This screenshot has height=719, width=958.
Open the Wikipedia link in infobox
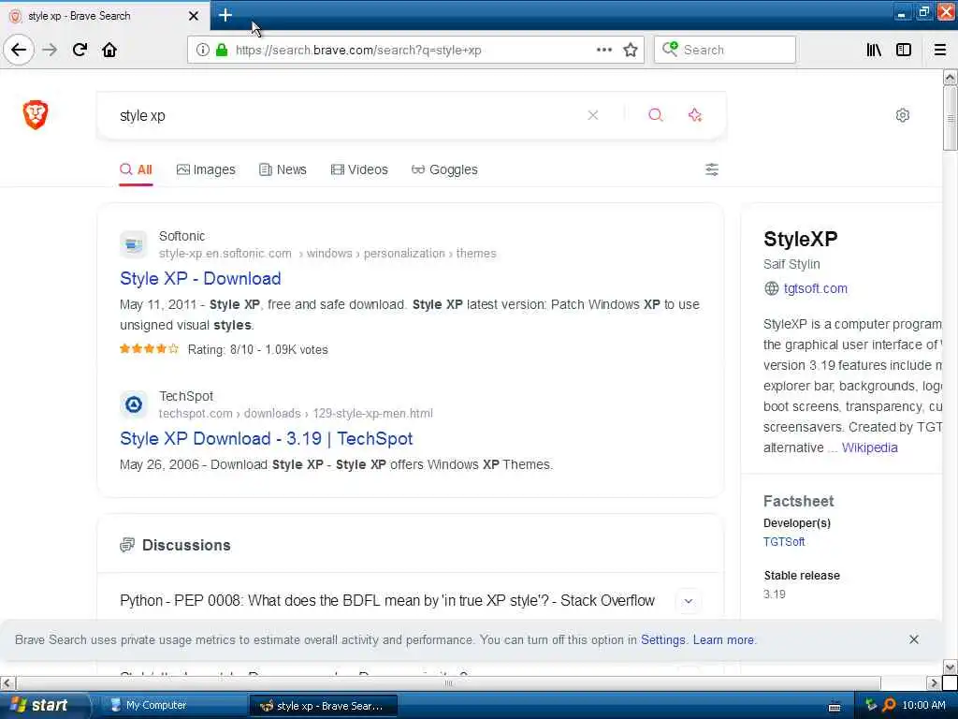pyautogui.click(x=870, y=448)
